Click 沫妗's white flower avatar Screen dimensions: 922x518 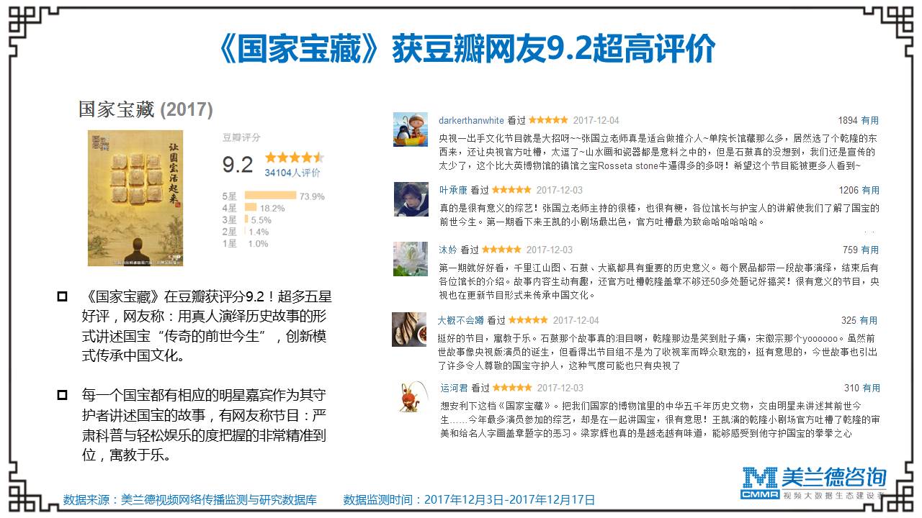click(411, 259)
